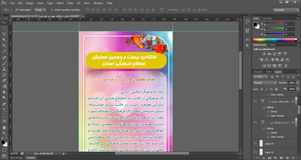The height and width of the screenshot is (160, 301).
Task: Select the Layer 14 thumbnail
Action: [261, 143]
